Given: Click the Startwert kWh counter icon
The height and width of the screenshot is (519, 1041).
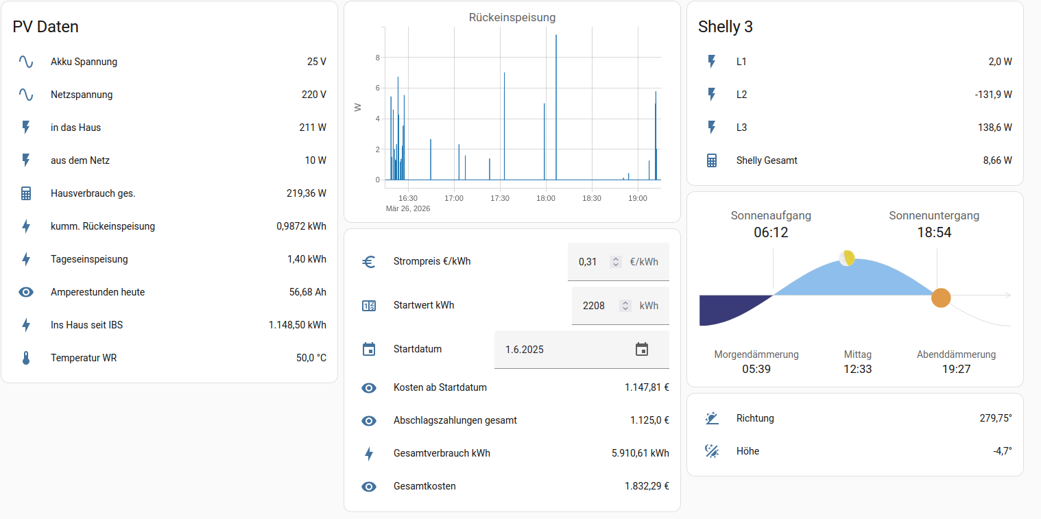Looking at the screenshot, I should click(x=369, y=306).
